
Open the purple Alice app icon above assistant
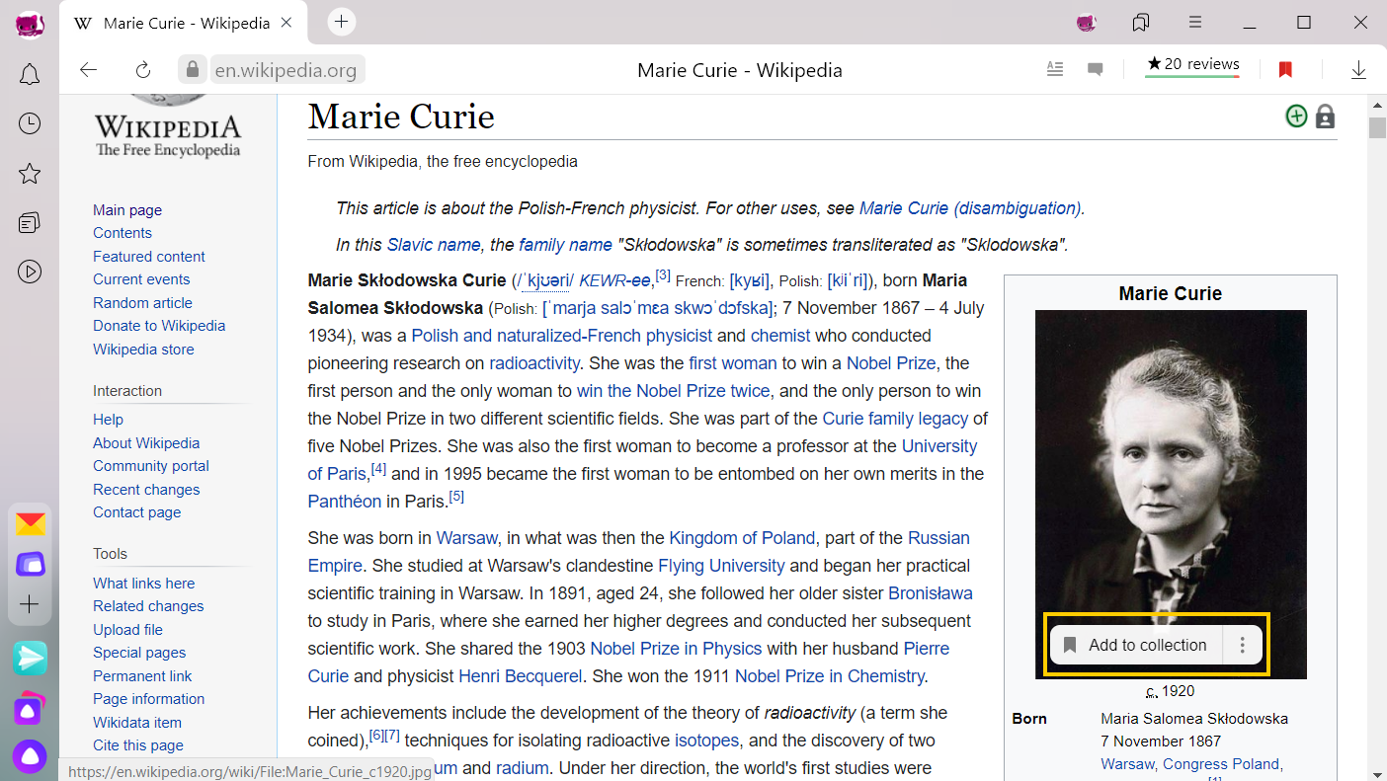coord(30,707)
